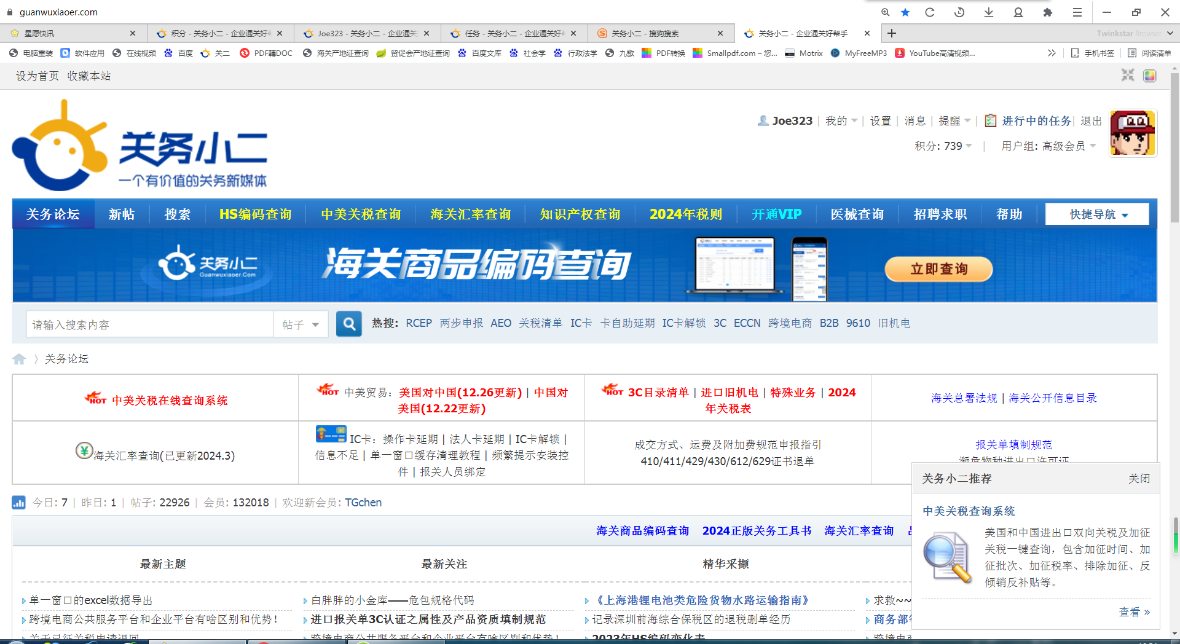Open 2024正版关务工具书 link

[757, 531]
